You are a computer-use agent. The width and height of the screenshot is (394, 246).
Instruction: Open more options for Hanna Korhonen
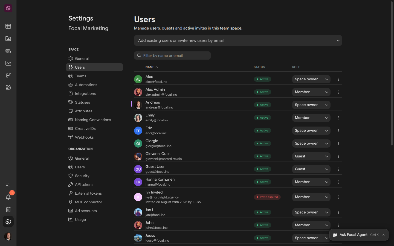(339, 182)
